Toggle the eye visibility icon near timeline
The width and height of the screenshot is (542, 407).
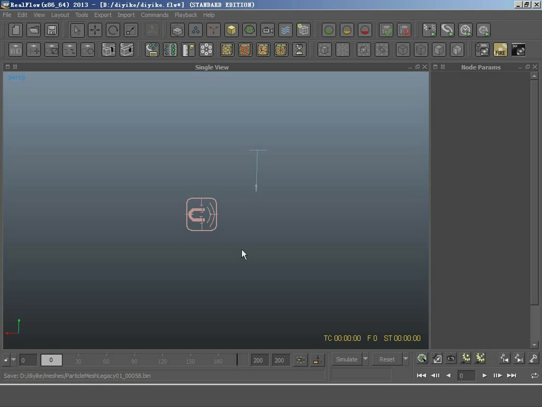pos(451,359)
